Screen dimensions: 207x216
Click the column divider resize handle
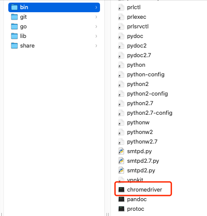[x=107, y=214]
